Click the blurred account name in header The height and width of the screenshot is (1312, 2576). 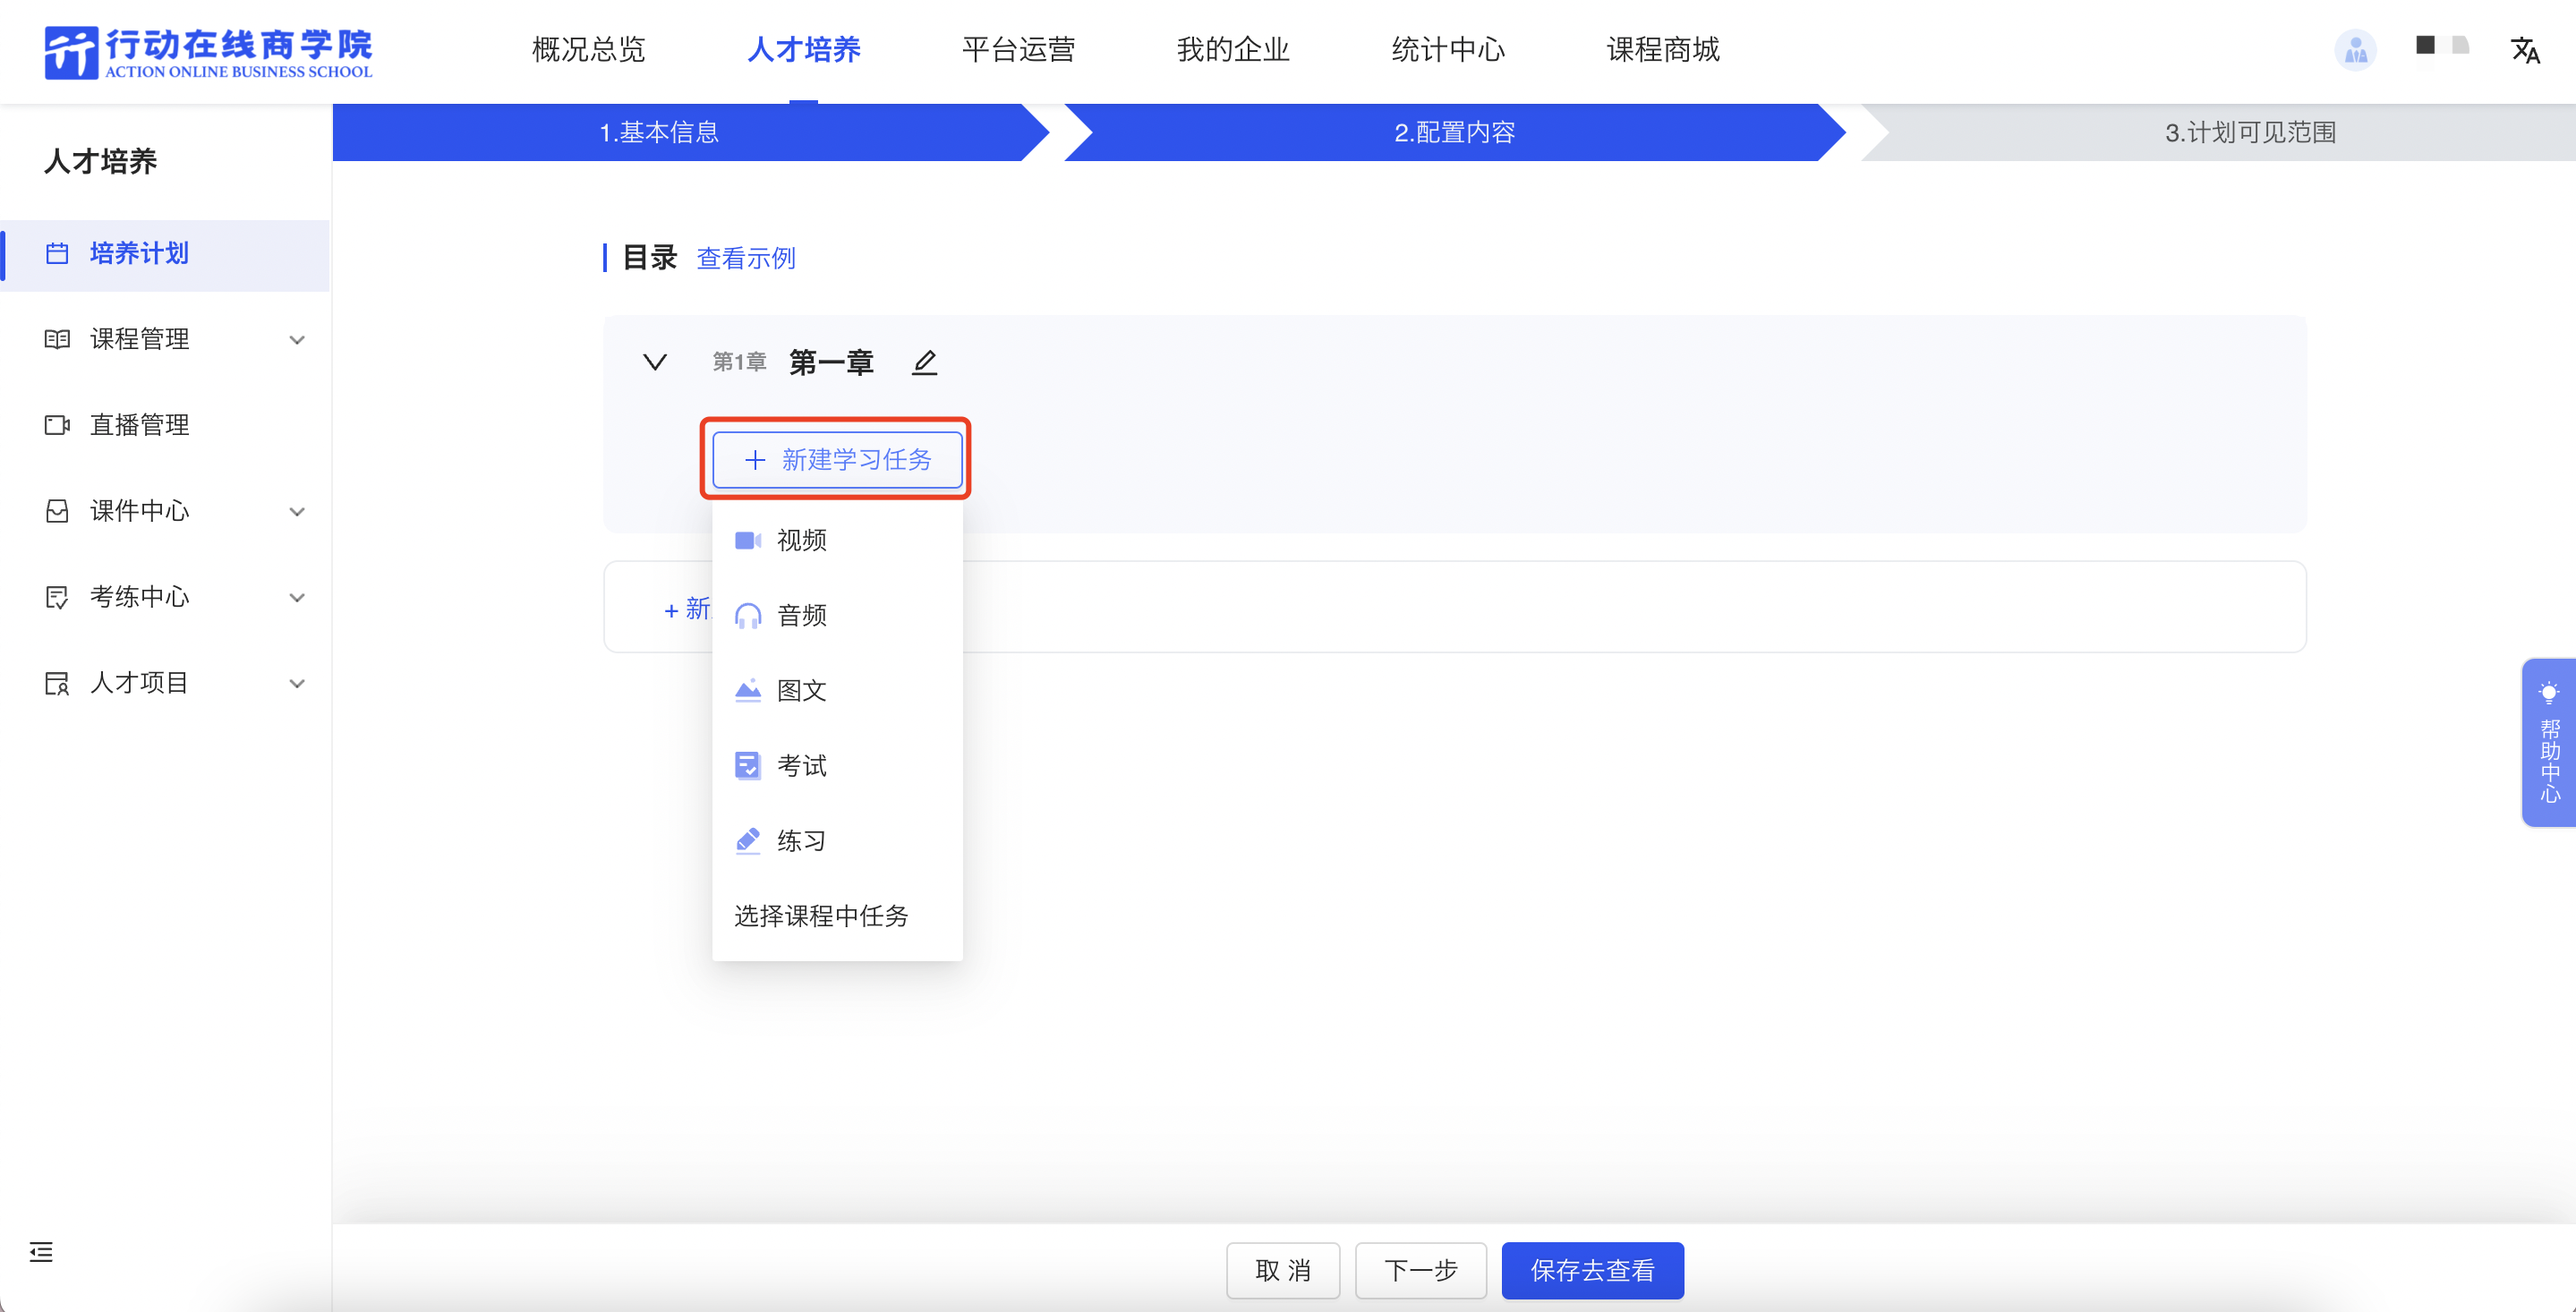pos(2442,46)
